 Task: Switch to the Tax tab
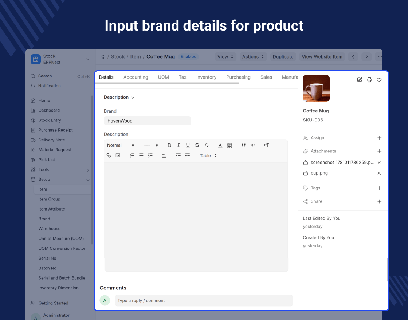coord(183,77)
